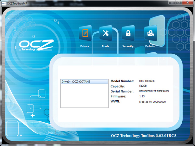Maximize the OCZToolboxMP window
Screen dimensions: 195x146
coord(179,3)
